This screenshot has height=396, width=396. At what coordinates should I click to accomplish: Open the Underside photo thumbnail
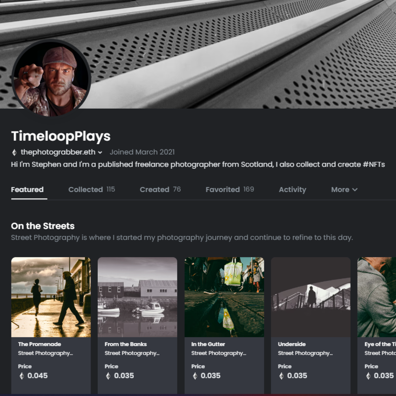pos(311,297)
